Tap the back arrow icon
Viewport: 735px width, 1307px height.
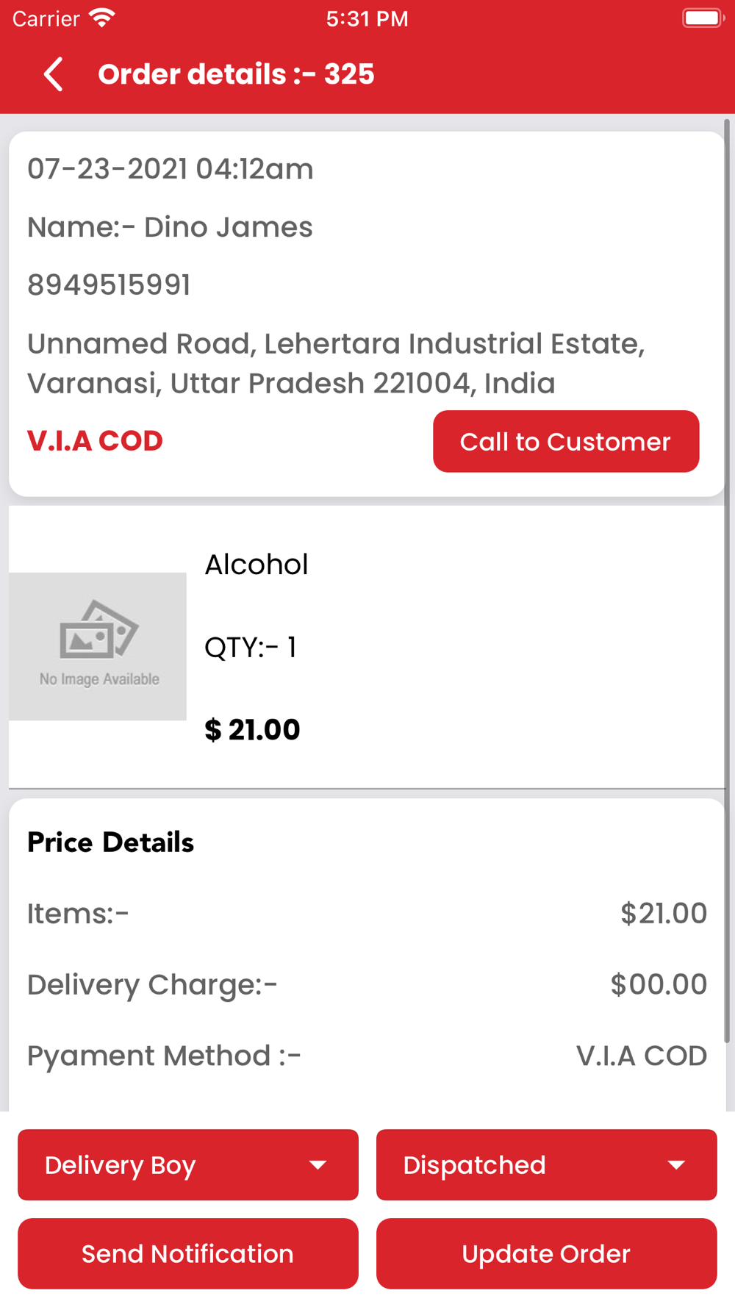click(53, 74)
